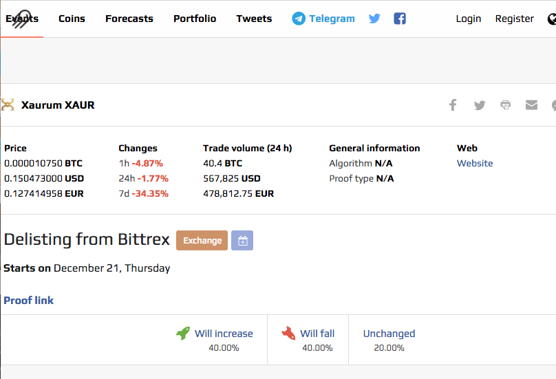
Task: Open the Portfolio tab
Action: [195, 19]
